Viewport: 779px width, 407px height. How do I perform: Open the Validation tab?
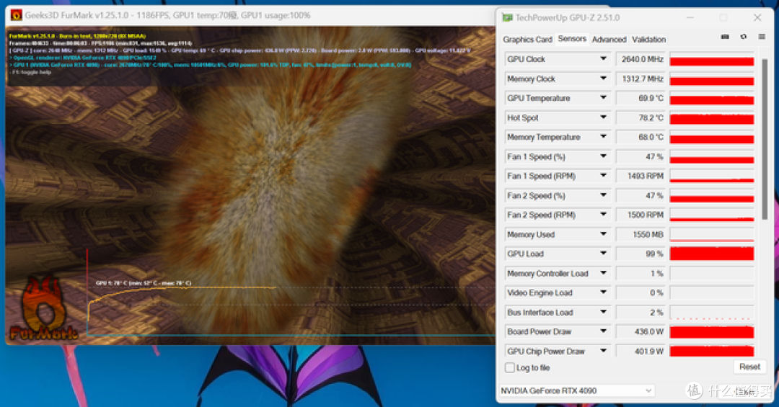click(649, 39)
